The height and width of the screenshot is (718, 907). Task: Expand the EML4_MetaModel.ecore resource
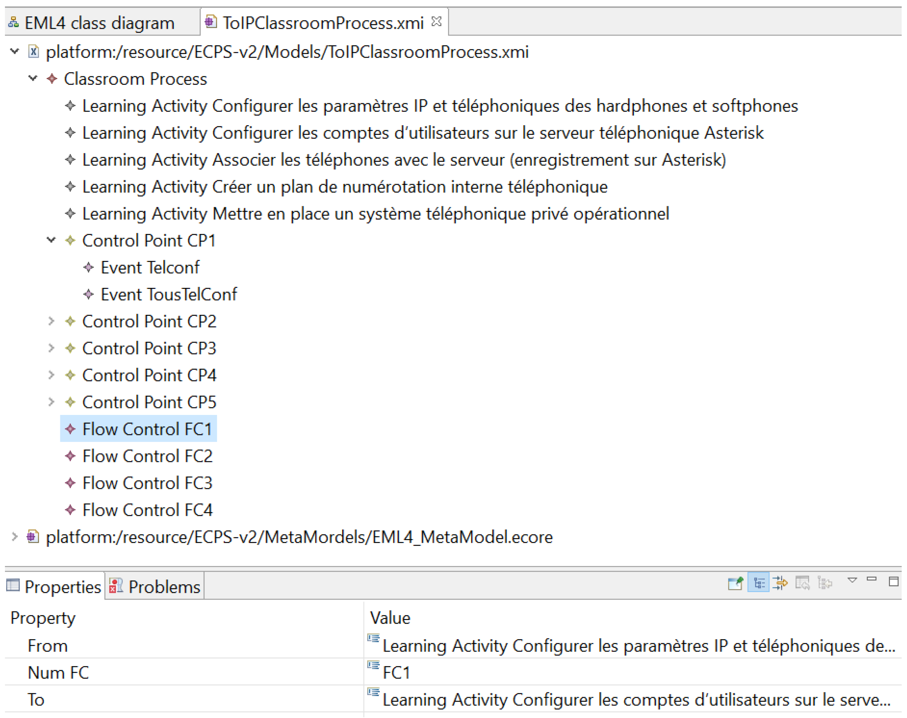(x=14, y=537)
